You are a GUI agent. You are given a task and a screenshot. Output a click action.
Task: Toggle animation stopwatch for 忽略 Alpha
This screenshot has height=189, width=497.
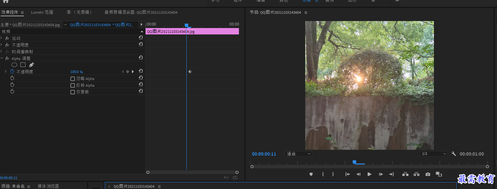pyautogui.click(x=12, y=78)
